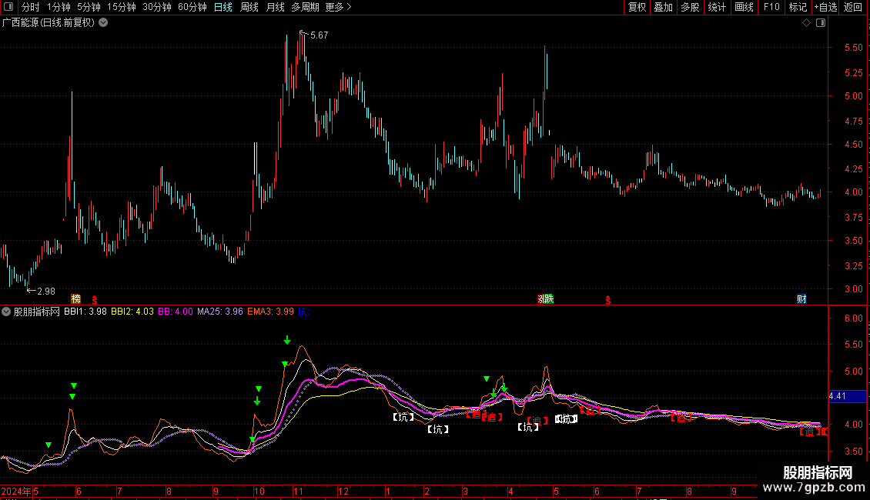Open the 统计 statistics tool
Image resolution: width=870 pixels, height=500 pixels.
pos(717,7)
